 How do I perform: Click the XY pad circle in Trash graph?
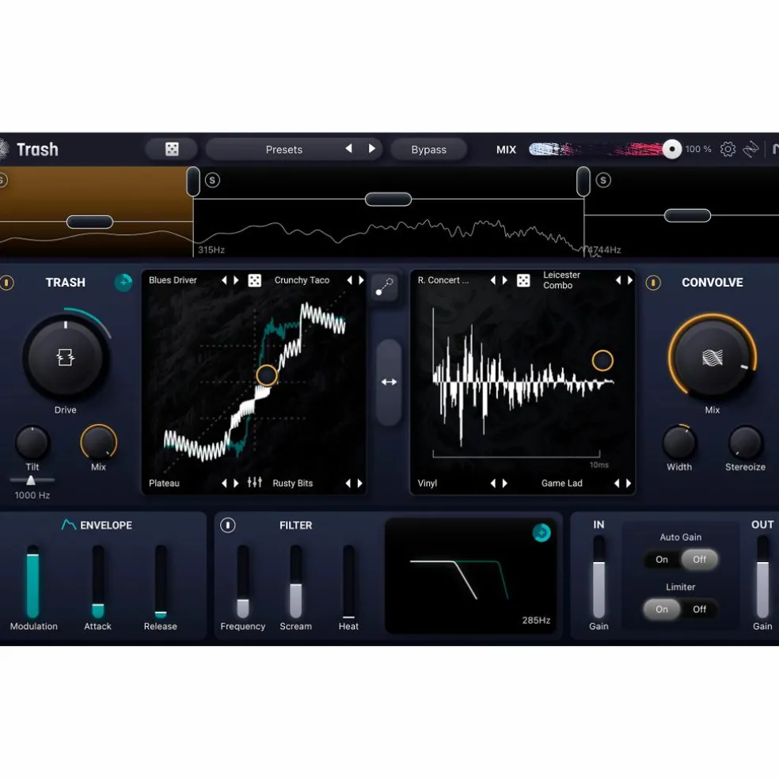pyautogui.click(x=267, y=375)
